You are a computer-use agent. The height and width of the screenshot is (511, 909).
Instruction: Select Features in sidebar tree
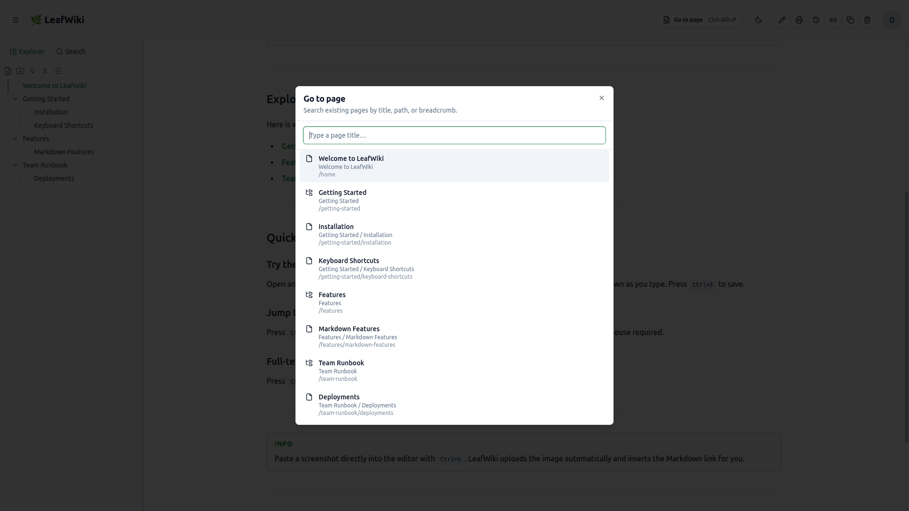pyautogui.click(x=36, y=139)
